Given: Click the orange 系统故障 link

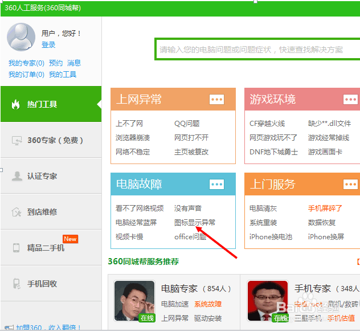Looking at the screenshot, I should click(208, 304).
